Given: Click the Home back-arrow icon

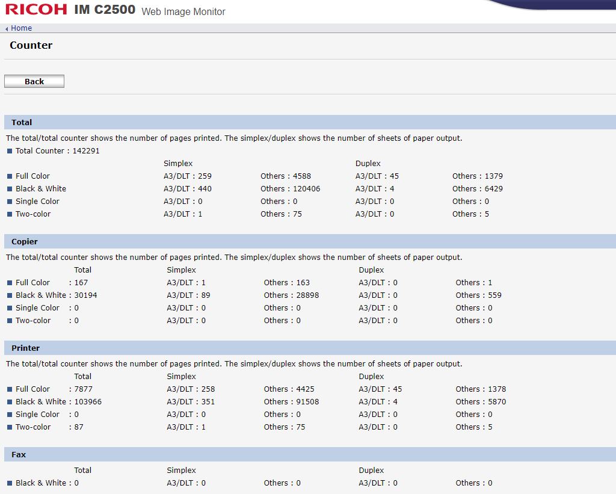Looking at the screenshot, I should (7, 29).
